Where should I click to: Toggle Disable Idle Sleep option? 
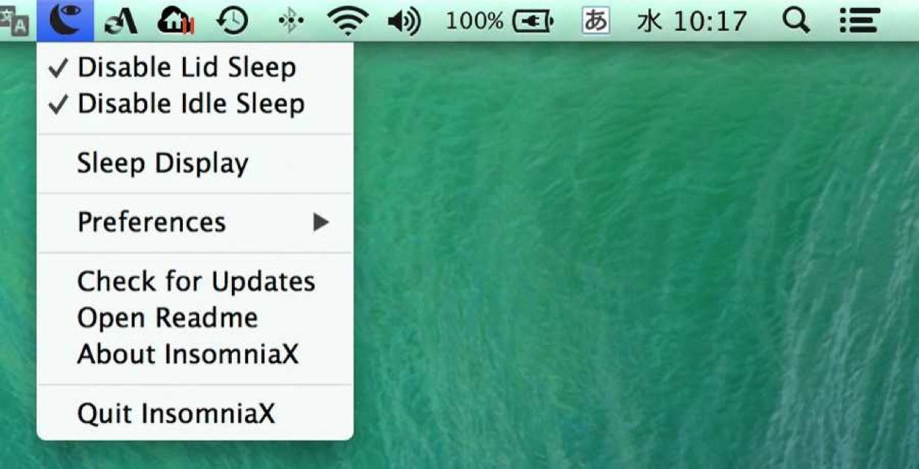pos(195,104)
